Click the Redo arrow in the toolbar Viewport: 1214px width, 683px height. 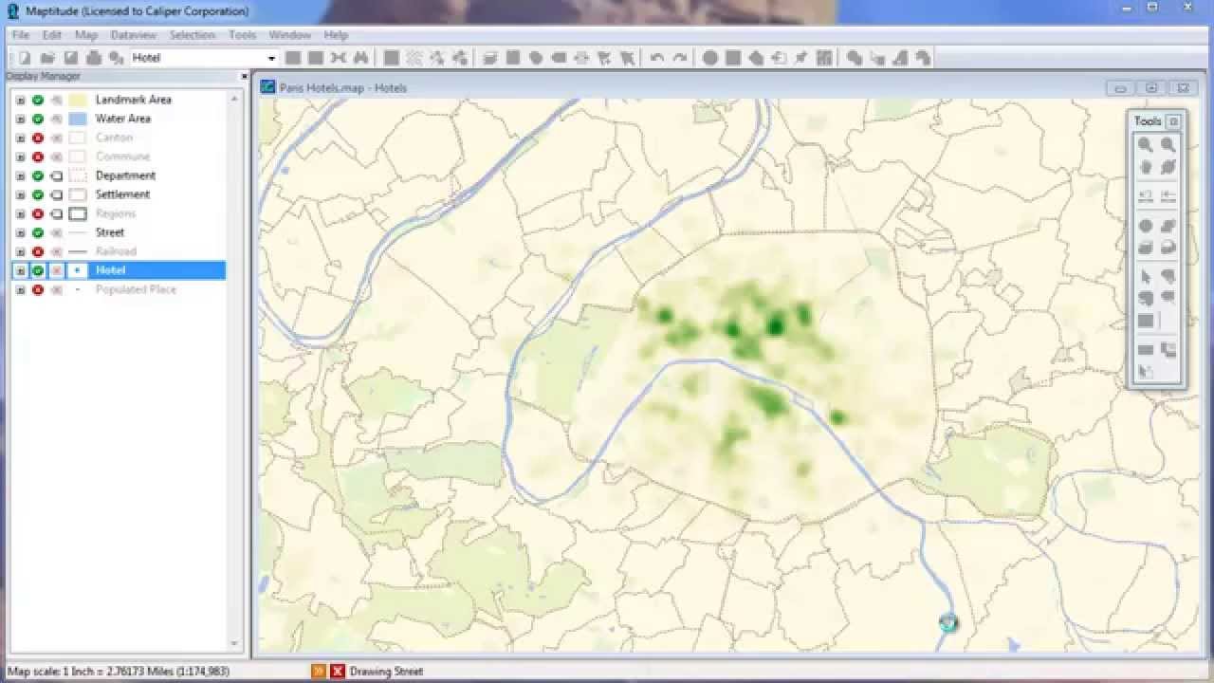click(x=680, y=58)
